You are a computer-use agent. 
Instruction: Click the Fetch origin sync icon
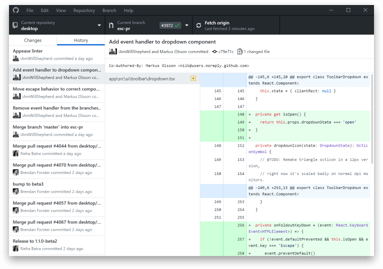click(x=198, y=25)
